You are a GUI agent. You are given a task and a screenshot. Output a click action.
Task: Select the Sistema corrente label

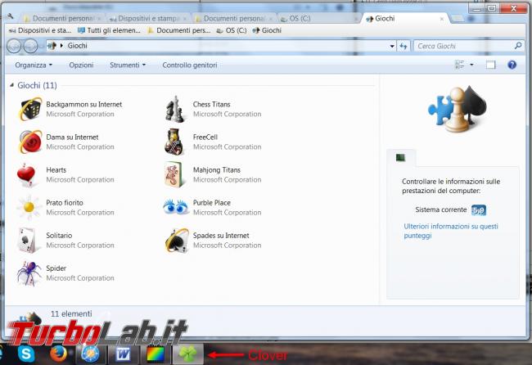(x=440, y=210)
